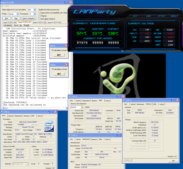Open About tab in CPU-Z processor window

click(x=40, y=116)
